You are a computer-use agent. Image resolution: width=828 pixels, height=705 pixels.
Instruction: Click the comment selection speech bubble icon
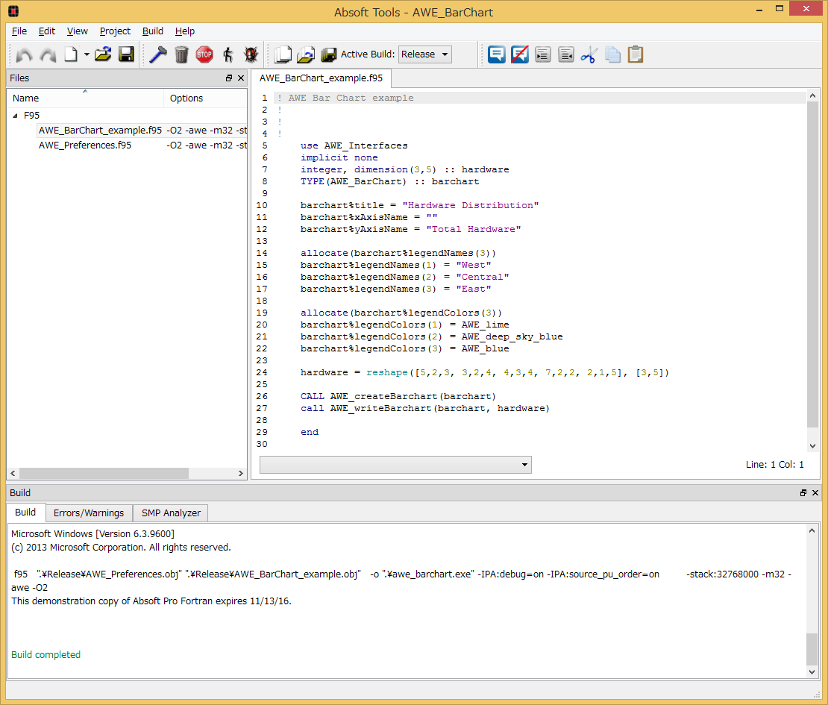click(496, 54)
